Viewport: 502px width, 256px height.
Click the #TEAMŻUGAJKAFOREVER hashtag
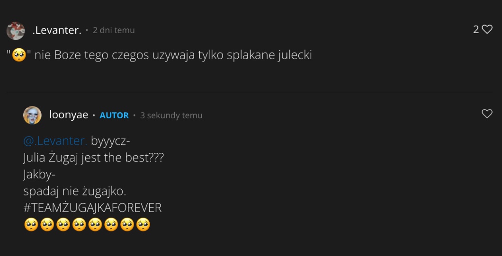point(92,207)
